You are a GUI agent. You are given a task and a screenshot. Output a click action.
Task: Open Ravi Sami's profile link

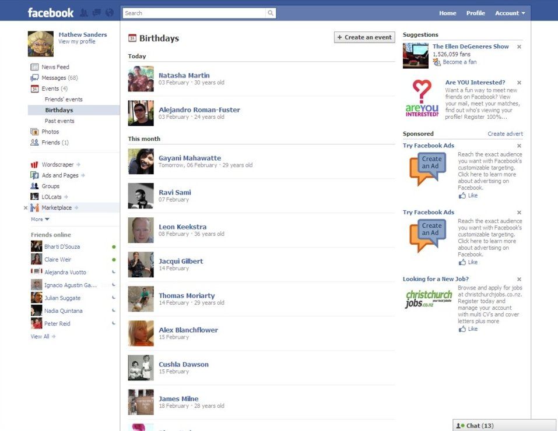tap(175, 192)
